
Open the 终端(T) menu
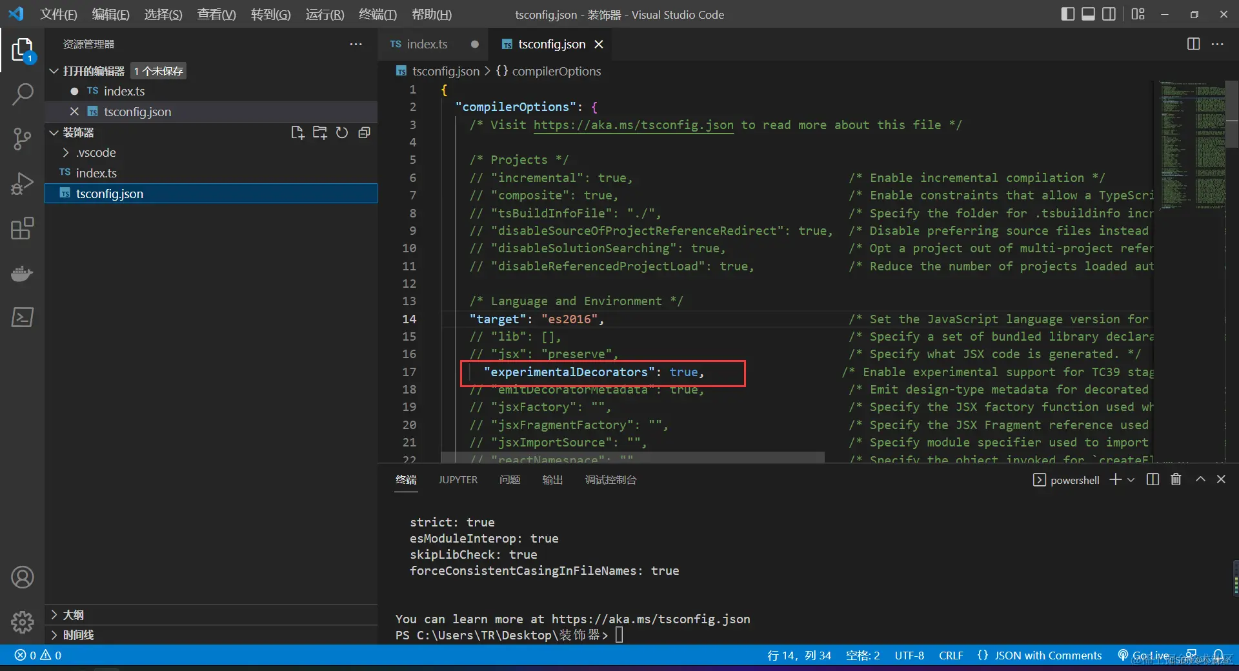pyautogui.click(x=378, y=14)
